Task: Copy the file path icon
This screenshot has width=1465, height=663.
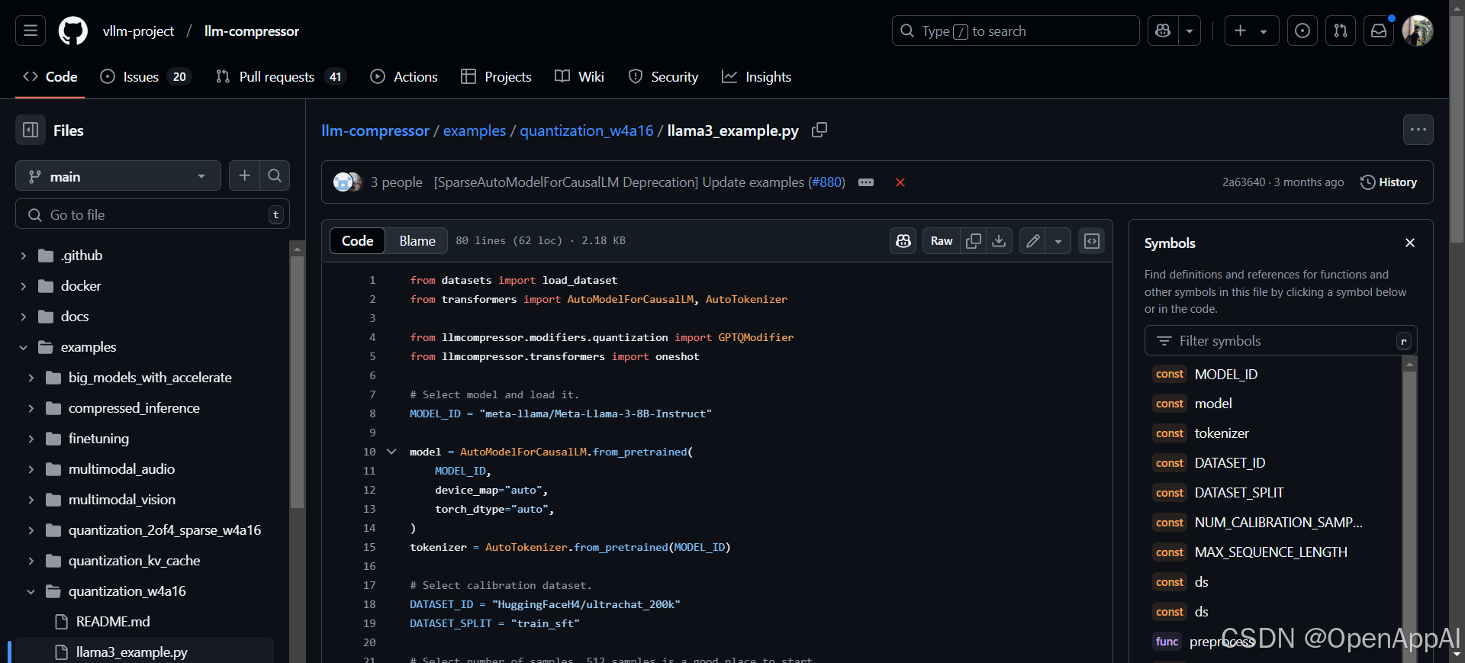Action: point(819,130)
